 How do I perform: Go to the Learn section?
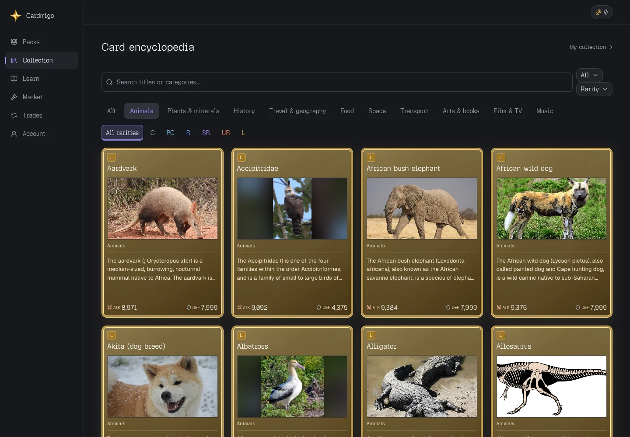[x=42, y=79]
